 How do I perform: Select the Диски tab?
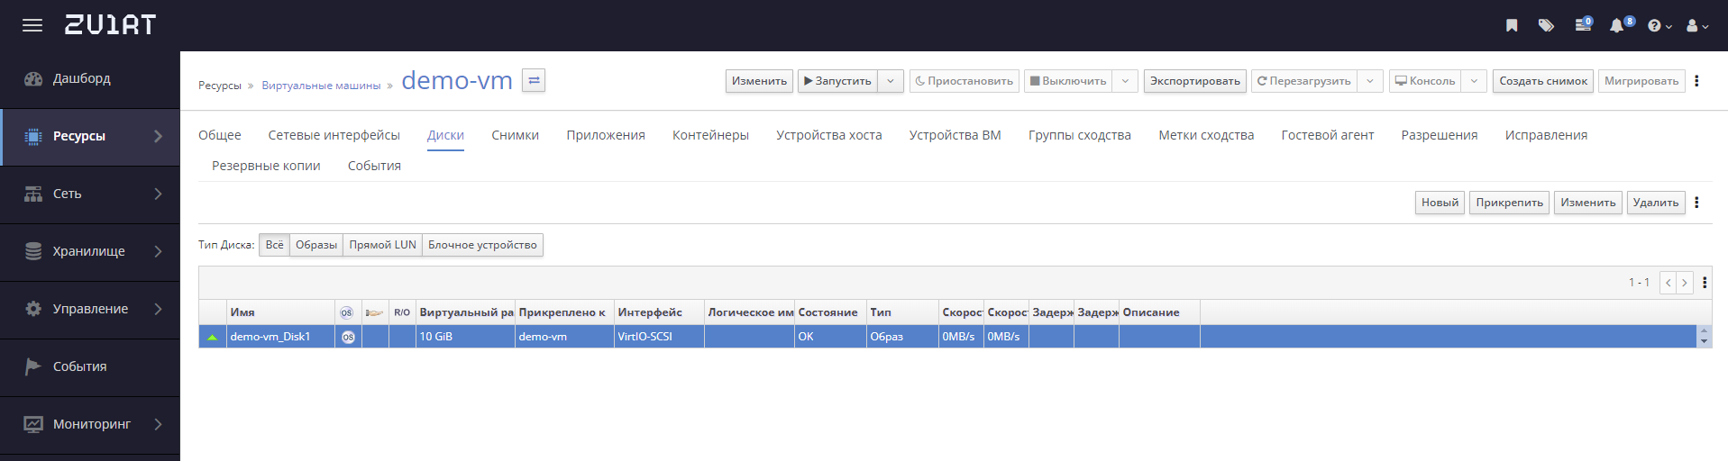[445, 135]
